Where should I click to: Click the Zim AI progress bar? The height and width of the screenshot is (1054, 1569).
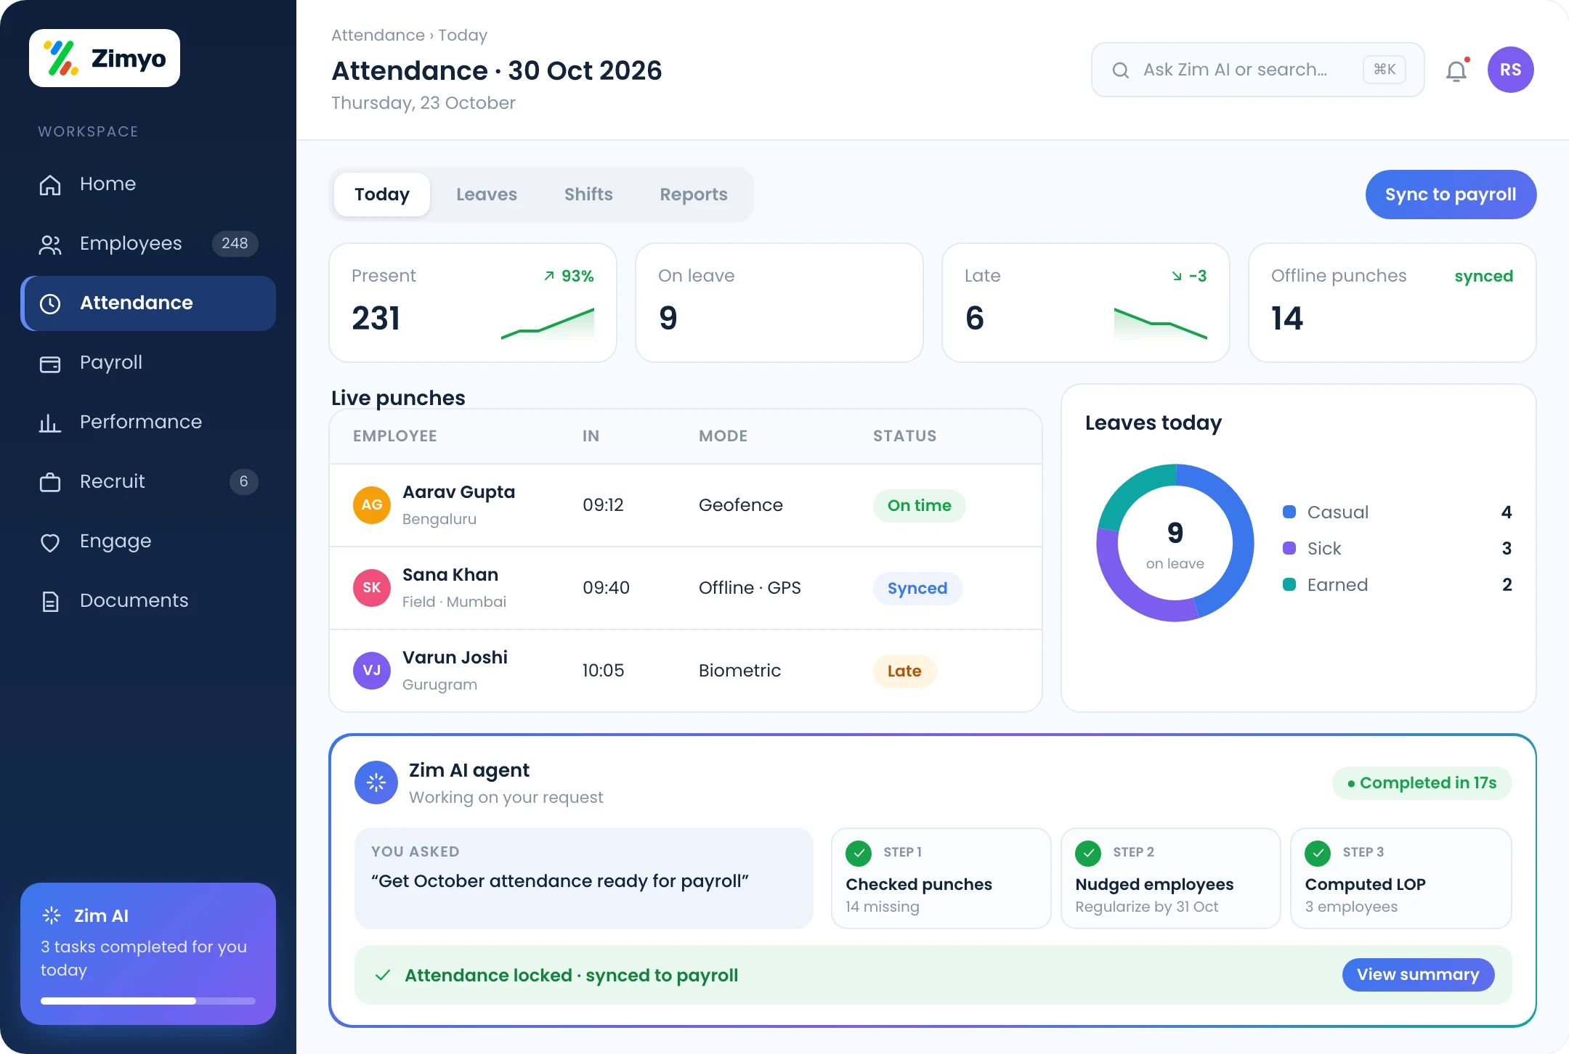148,1001
